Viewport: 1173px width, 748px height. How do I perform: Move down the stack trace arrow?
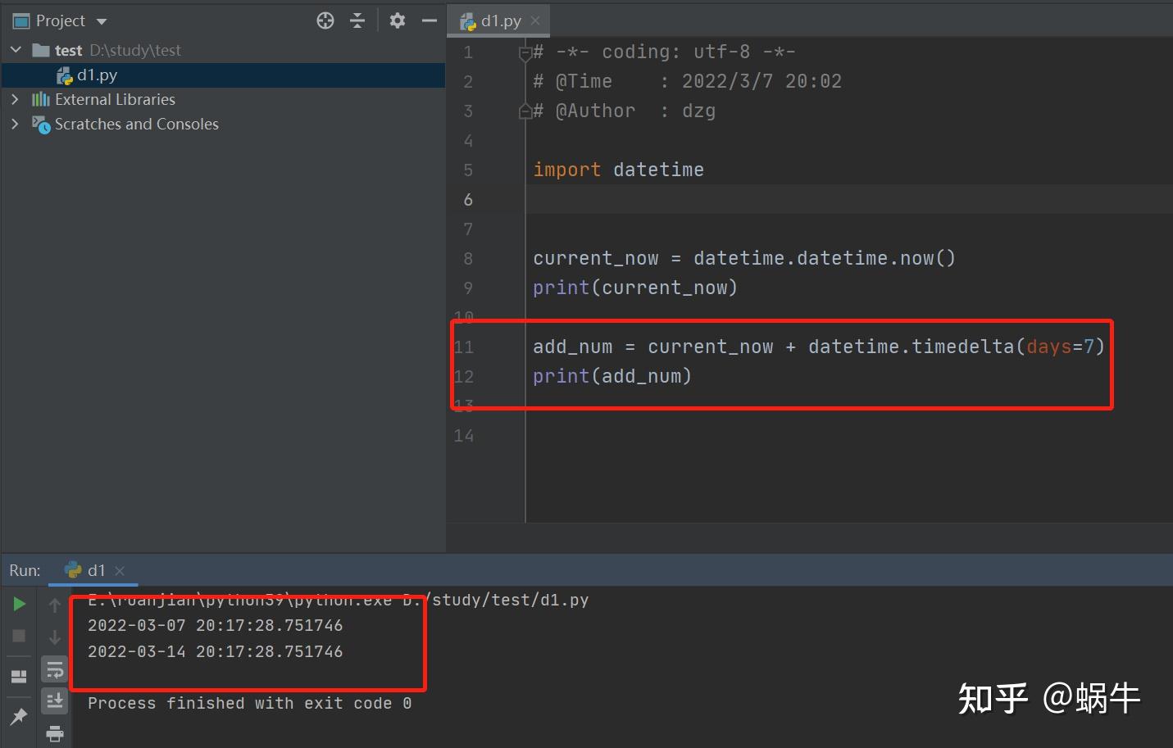[x=55, y=637]
